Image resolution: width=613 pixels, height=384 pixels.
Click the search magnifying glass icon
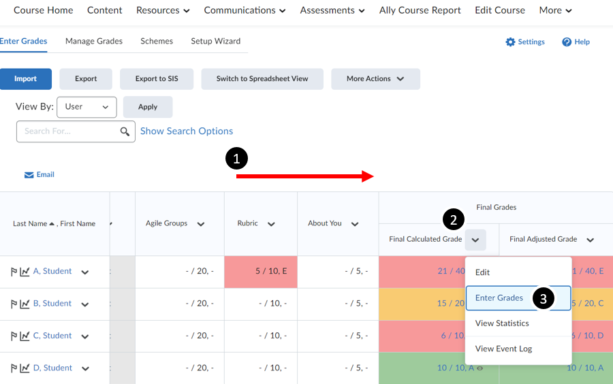coord(125,131)
